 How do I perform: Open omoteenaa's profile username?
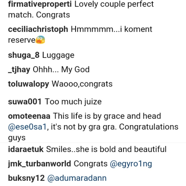[29, 116]
